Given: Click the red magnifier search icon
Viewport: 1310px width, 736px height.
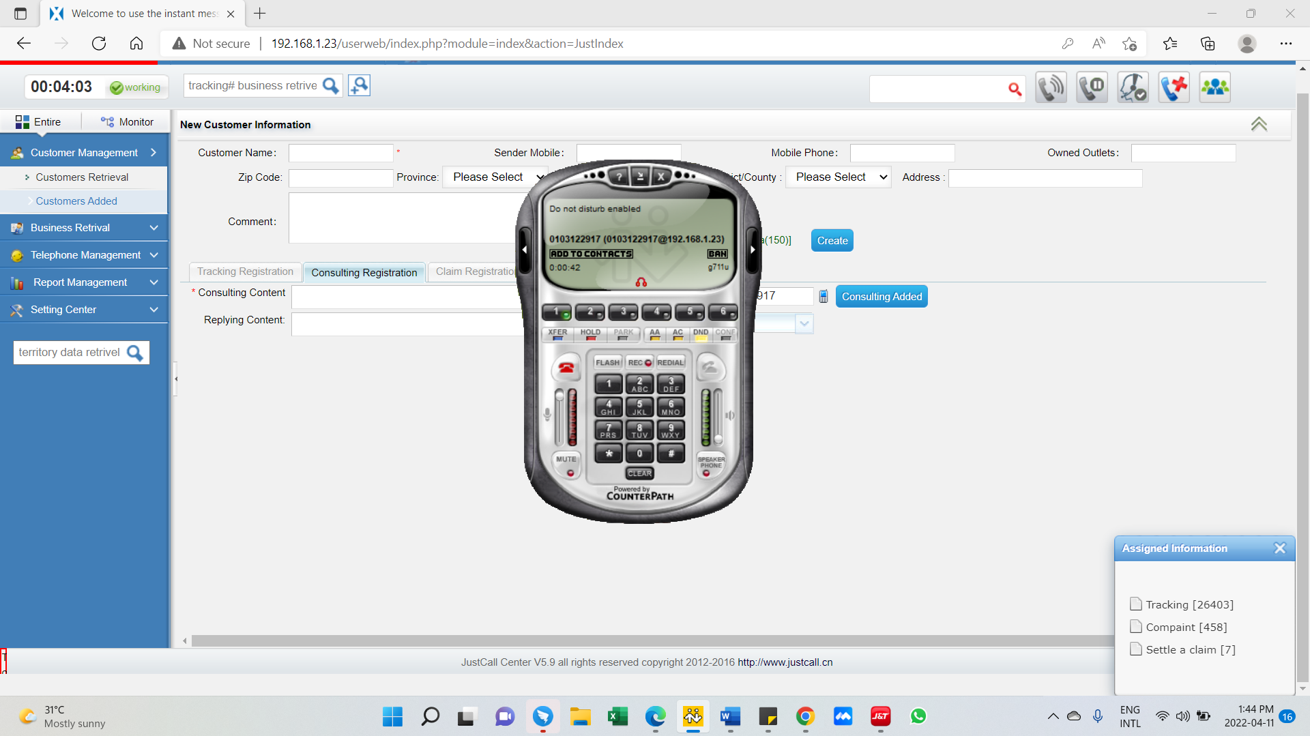Looking at the screenshot, I should [x=1015, y=89].
